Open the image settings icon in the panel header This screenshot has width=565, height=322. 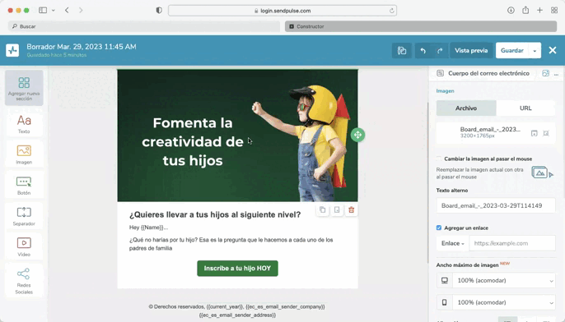point(545,73)
